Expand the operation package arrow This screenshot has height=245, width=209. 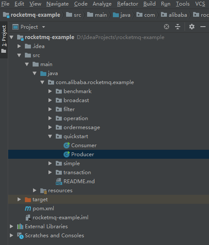[x=50, y=118]
